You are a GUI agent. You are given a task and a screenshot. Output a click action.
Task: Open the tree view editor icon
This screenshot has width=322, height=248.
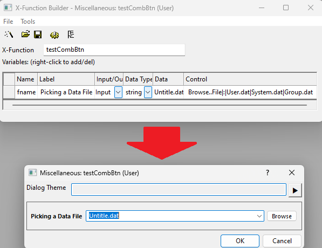[x=71, y=35]
